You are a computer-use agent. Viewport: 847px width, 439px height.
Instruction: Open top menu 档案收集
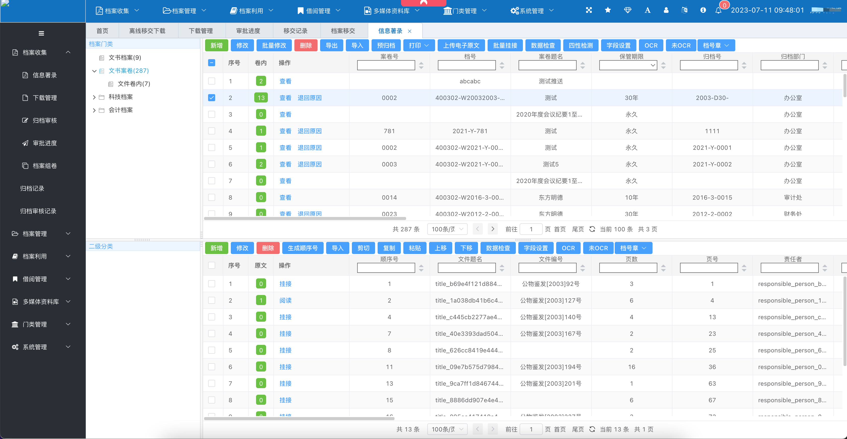[117, 11]
